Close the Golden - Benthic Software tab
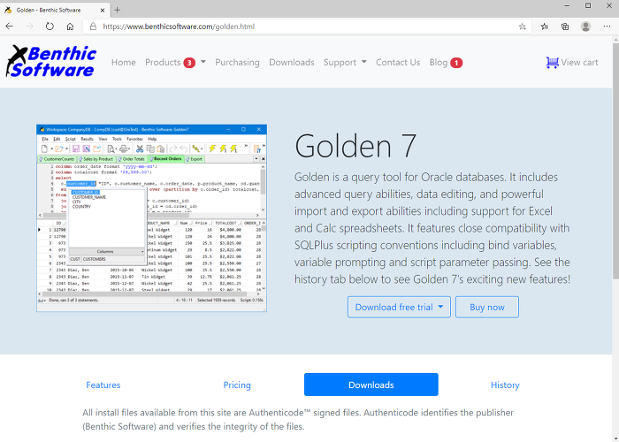Screen dimensions: 619x442 coord(103,11)
